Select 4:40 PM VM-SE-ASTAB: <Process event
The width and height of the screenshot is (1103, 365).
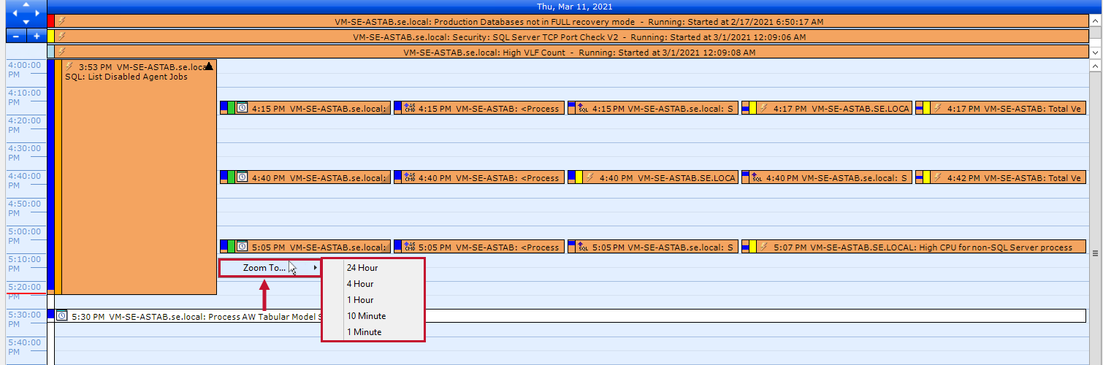479,177
